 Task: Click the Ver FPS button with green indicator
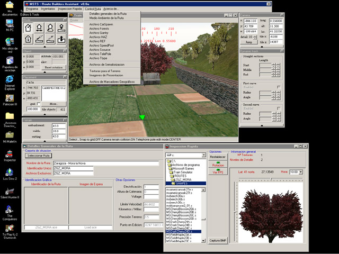click(x=218, y=171)
